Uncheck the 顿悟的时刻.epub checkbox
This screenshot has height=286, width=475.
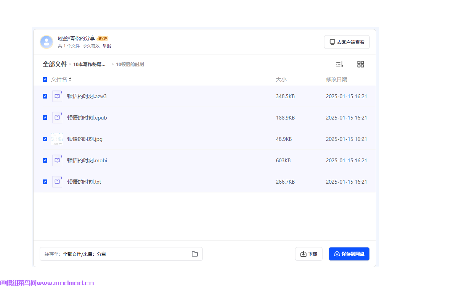pos(45,118)
